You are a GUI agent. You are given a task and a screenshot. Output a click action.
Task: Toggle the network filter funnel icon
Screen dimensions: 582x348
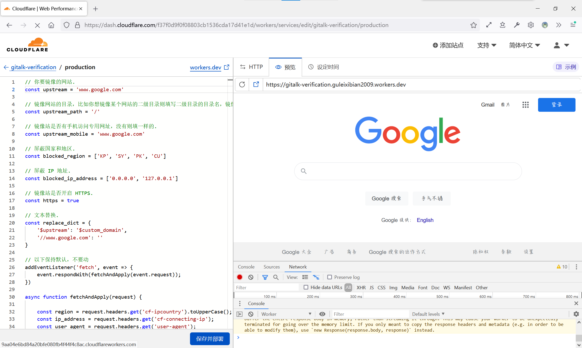265,277
